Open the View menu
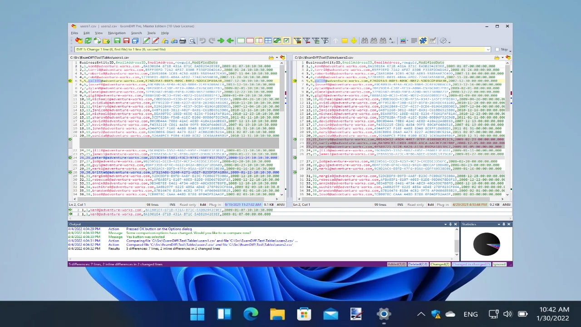 (x=98, y=33)
